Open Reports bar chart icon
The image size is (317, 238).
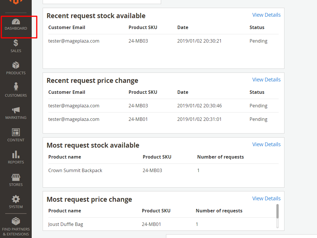point(16,155)
